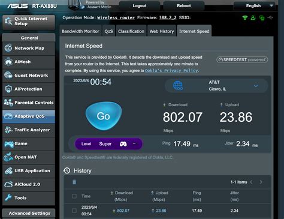Open the English language dropdown
This screenshot has width=284, height=219.
coord(255,6)
